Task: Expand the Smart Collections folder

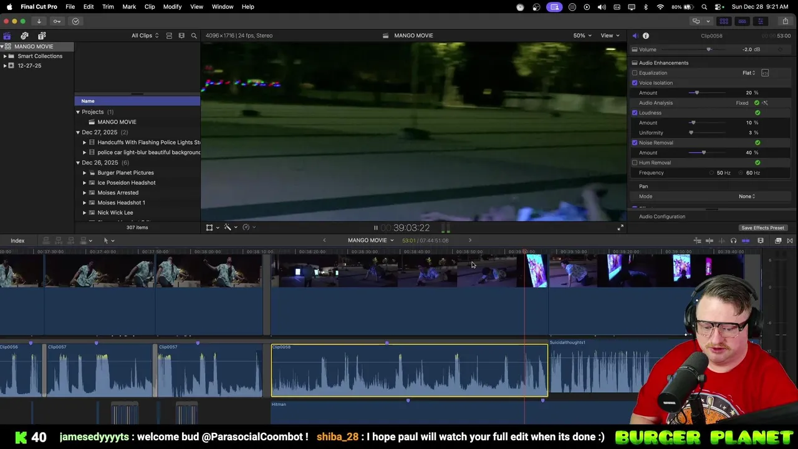Action: 5,56
